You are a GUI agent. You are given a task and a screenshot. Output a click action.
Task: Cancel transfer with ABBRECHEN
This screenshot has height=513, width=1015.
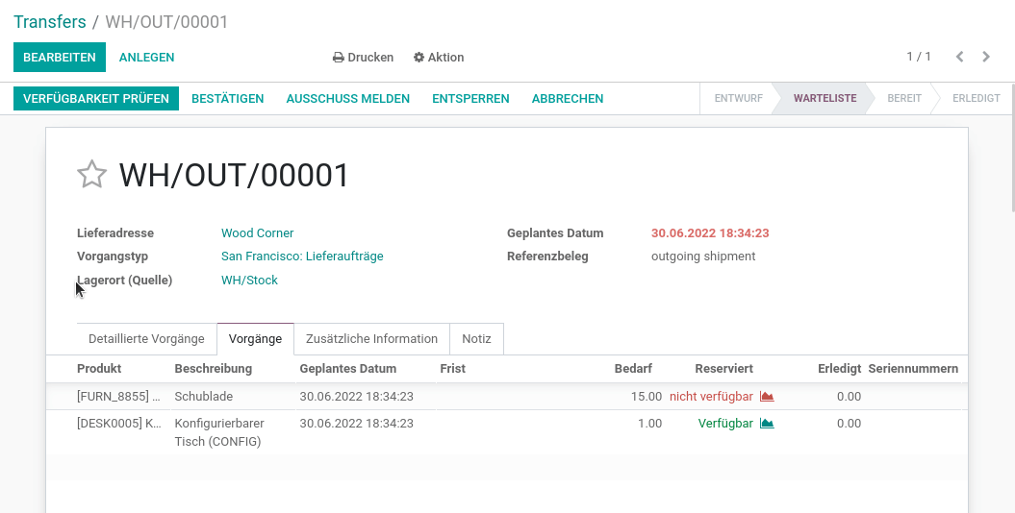[x=568, y=98]
